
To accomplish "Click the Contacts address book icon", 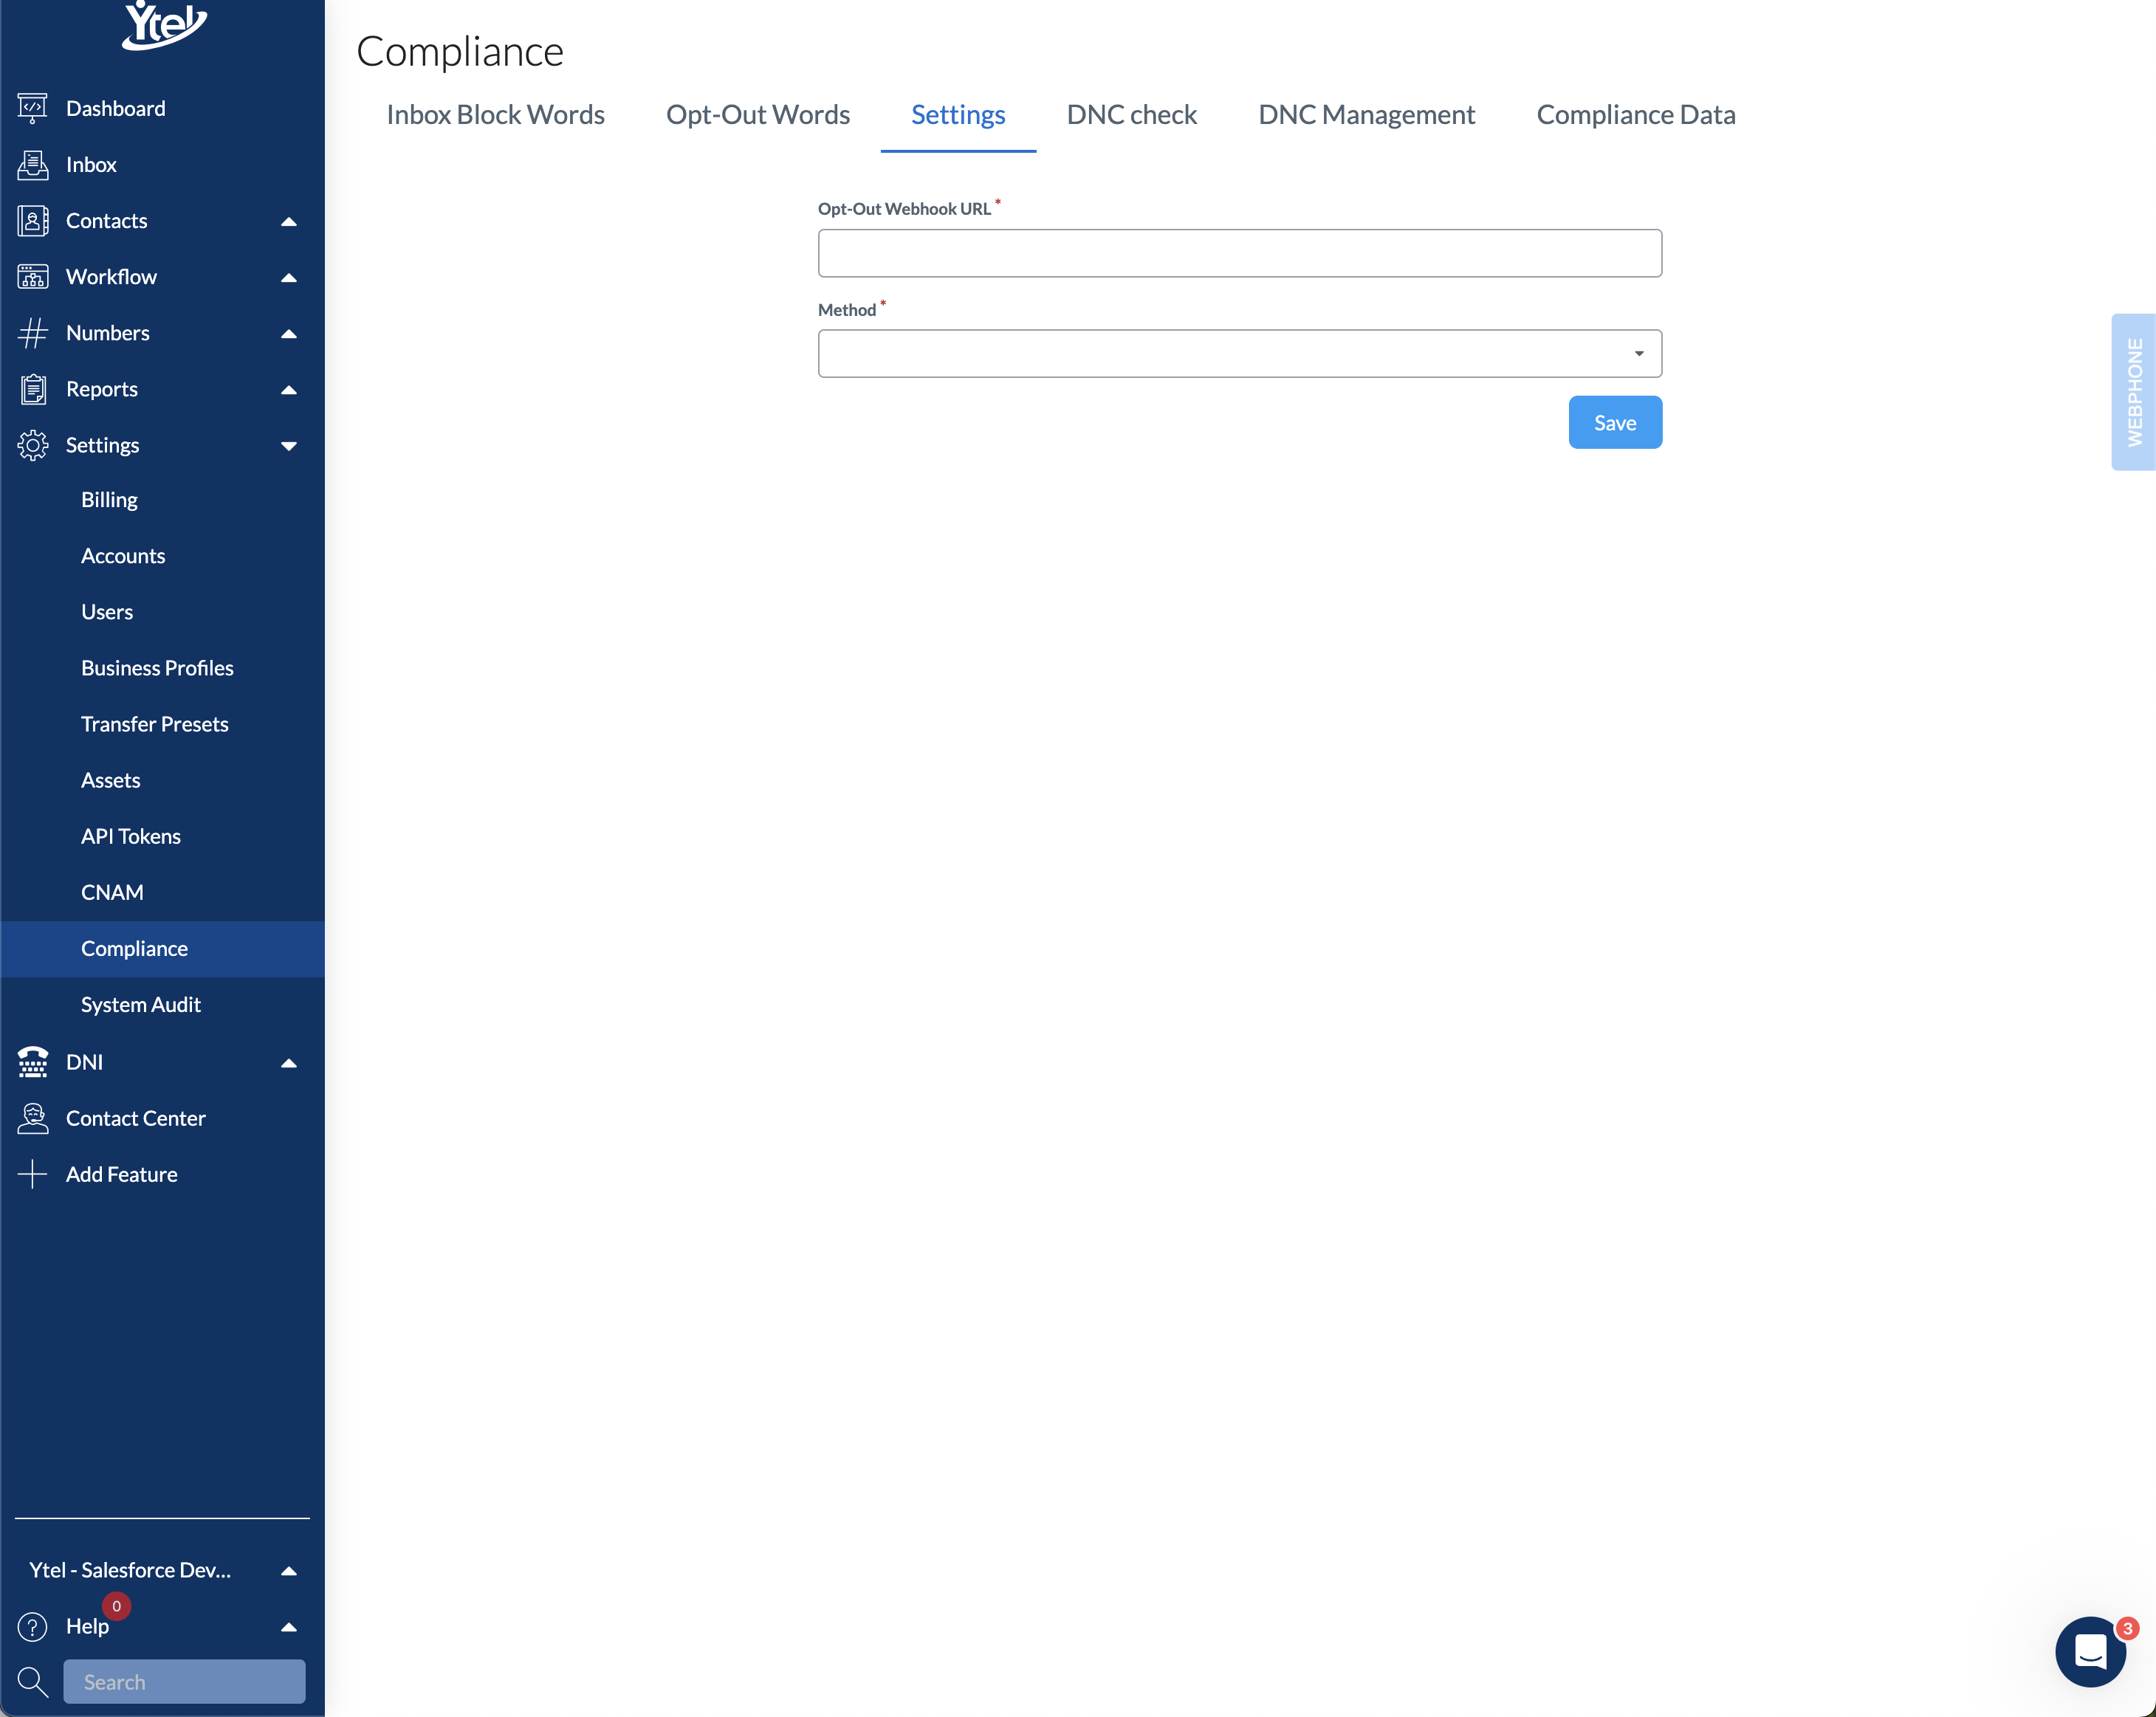I will (32, 221).
